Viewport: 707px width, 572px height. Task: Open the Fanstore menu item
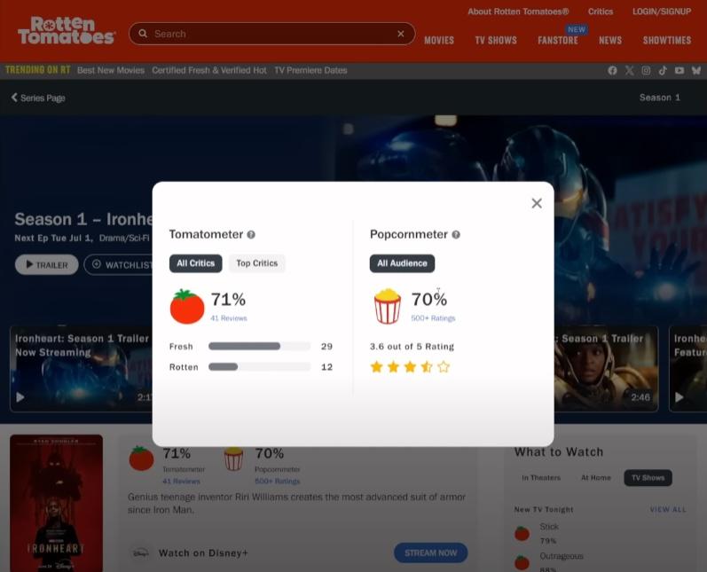coord(558,40)
